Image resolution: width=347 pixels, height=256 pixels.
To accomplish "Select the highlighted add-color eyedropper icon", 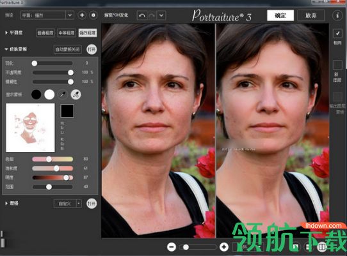I will (76, 94).
